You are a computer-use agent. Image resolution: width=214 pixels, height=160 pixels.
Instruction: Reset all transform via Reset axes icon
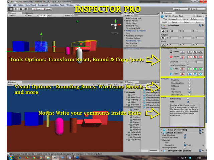point(182,52)
